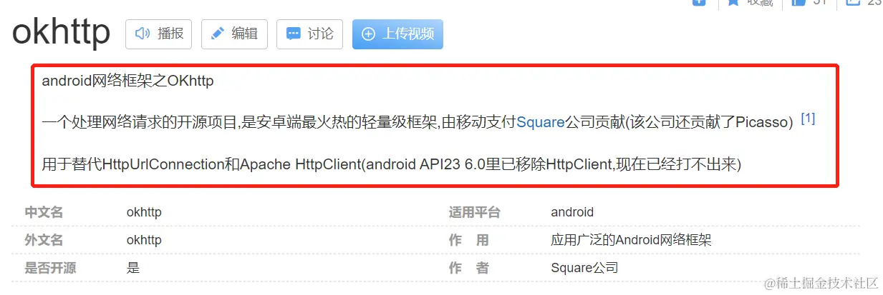883x295 pixels.
Task: Select the Square公司 author value
Action: click(584, 268)
